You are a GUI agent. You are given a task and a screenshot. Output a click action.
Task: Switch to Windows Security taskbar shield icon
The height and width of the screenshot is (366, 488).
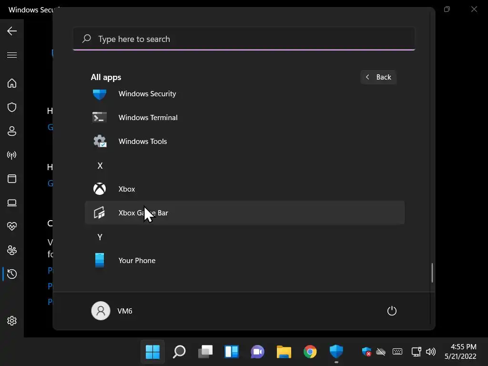coord(336,352)
